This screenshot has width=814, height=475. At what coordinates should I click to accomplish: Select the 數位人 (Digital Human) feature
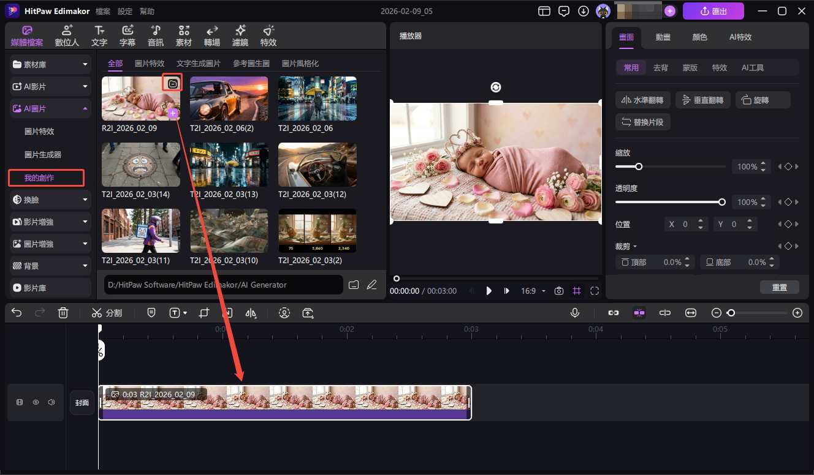(66, 35)
